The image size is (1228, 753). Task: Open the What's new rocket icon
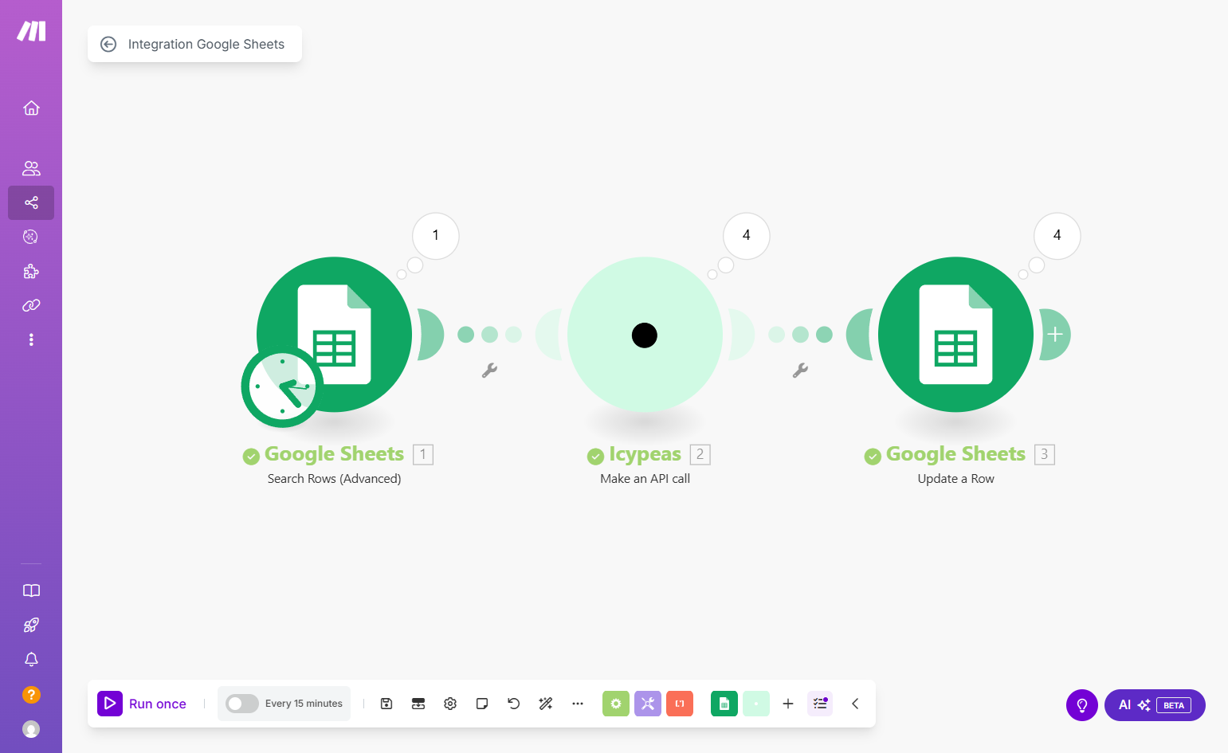point(31,625)
